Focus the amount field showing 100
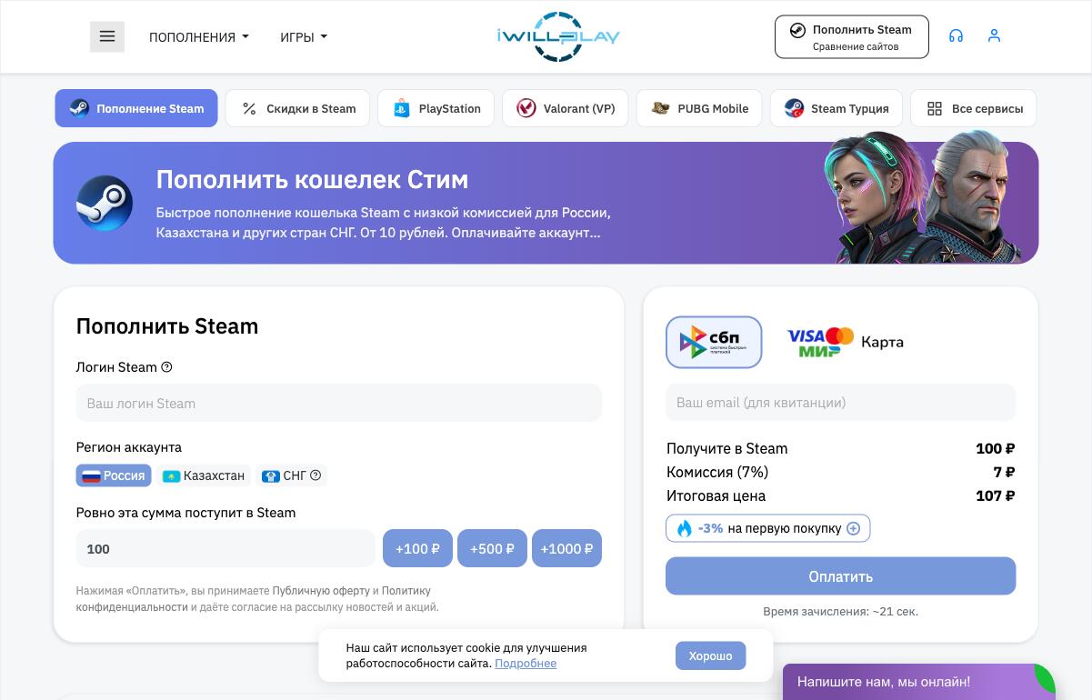1092x700 pixels. tap(225, 548)
